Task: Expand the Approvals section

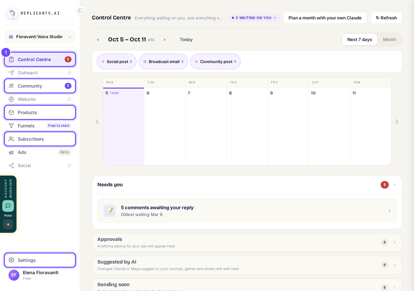Action: pyautogui.click(x=247, y=242)
